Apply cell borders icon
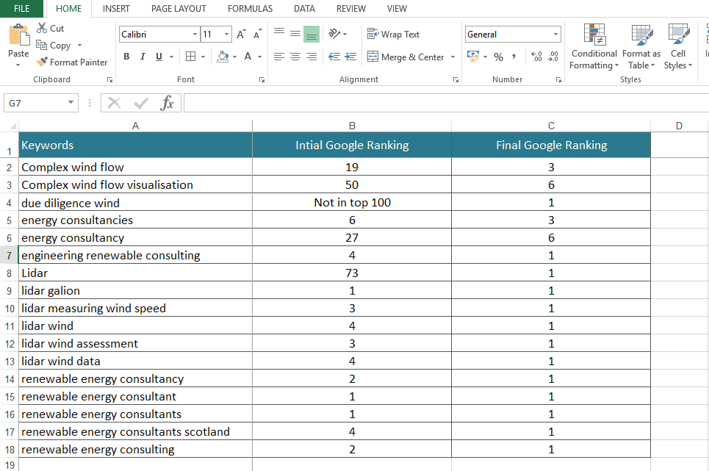Screen dimensions: 709x471 pos(190,57)
